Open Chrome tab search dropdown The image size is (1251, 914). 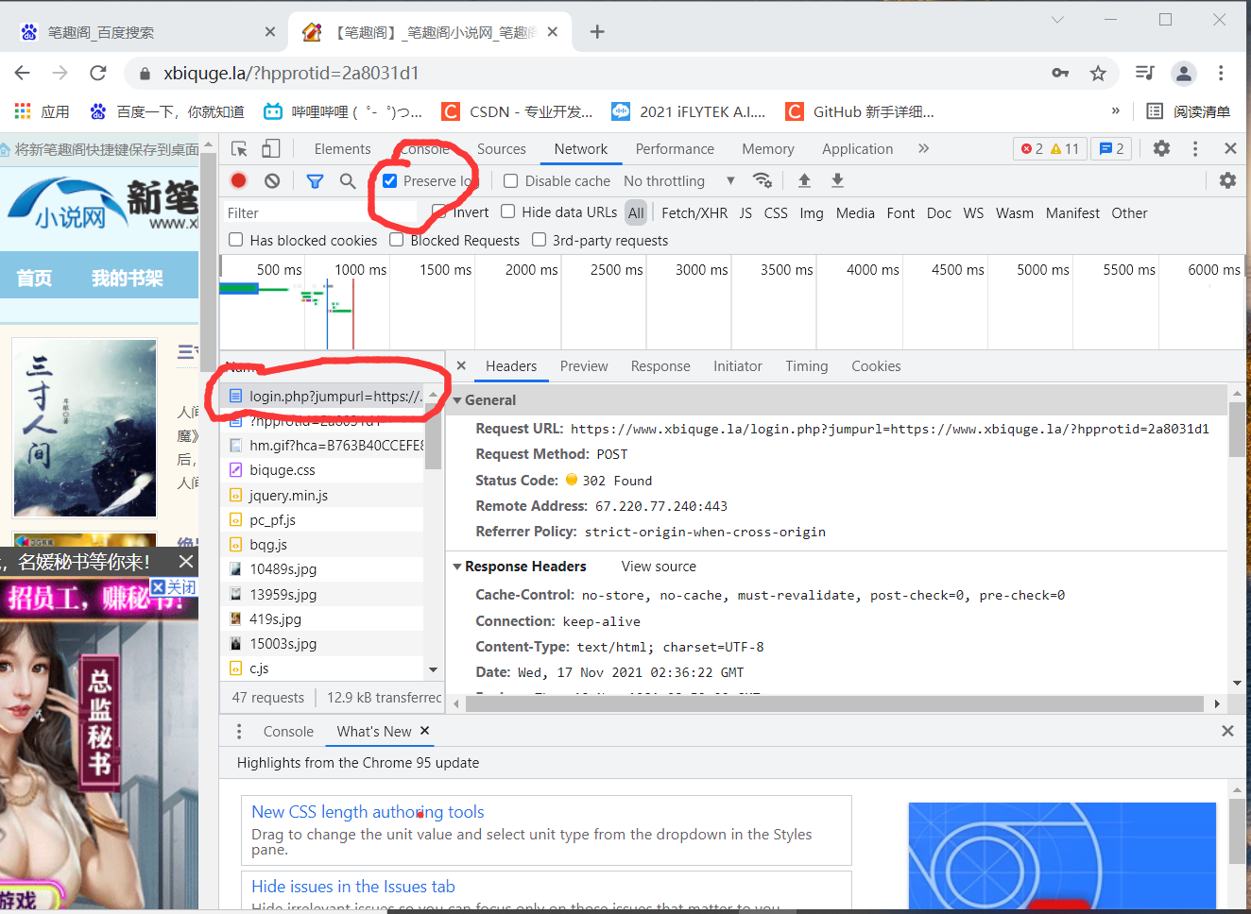click(1057, 20)
